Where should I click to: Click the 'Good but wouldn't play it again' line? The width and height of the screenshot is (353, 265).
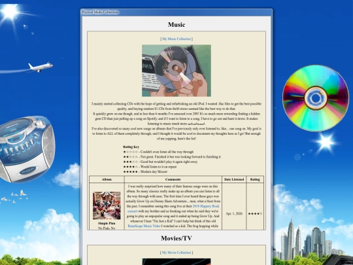[160, 162]
